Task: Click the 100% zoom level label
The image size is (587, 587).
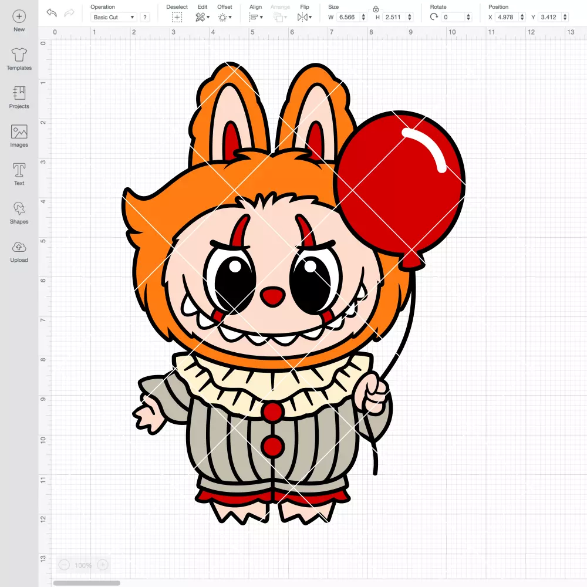Action: [83, 565]
